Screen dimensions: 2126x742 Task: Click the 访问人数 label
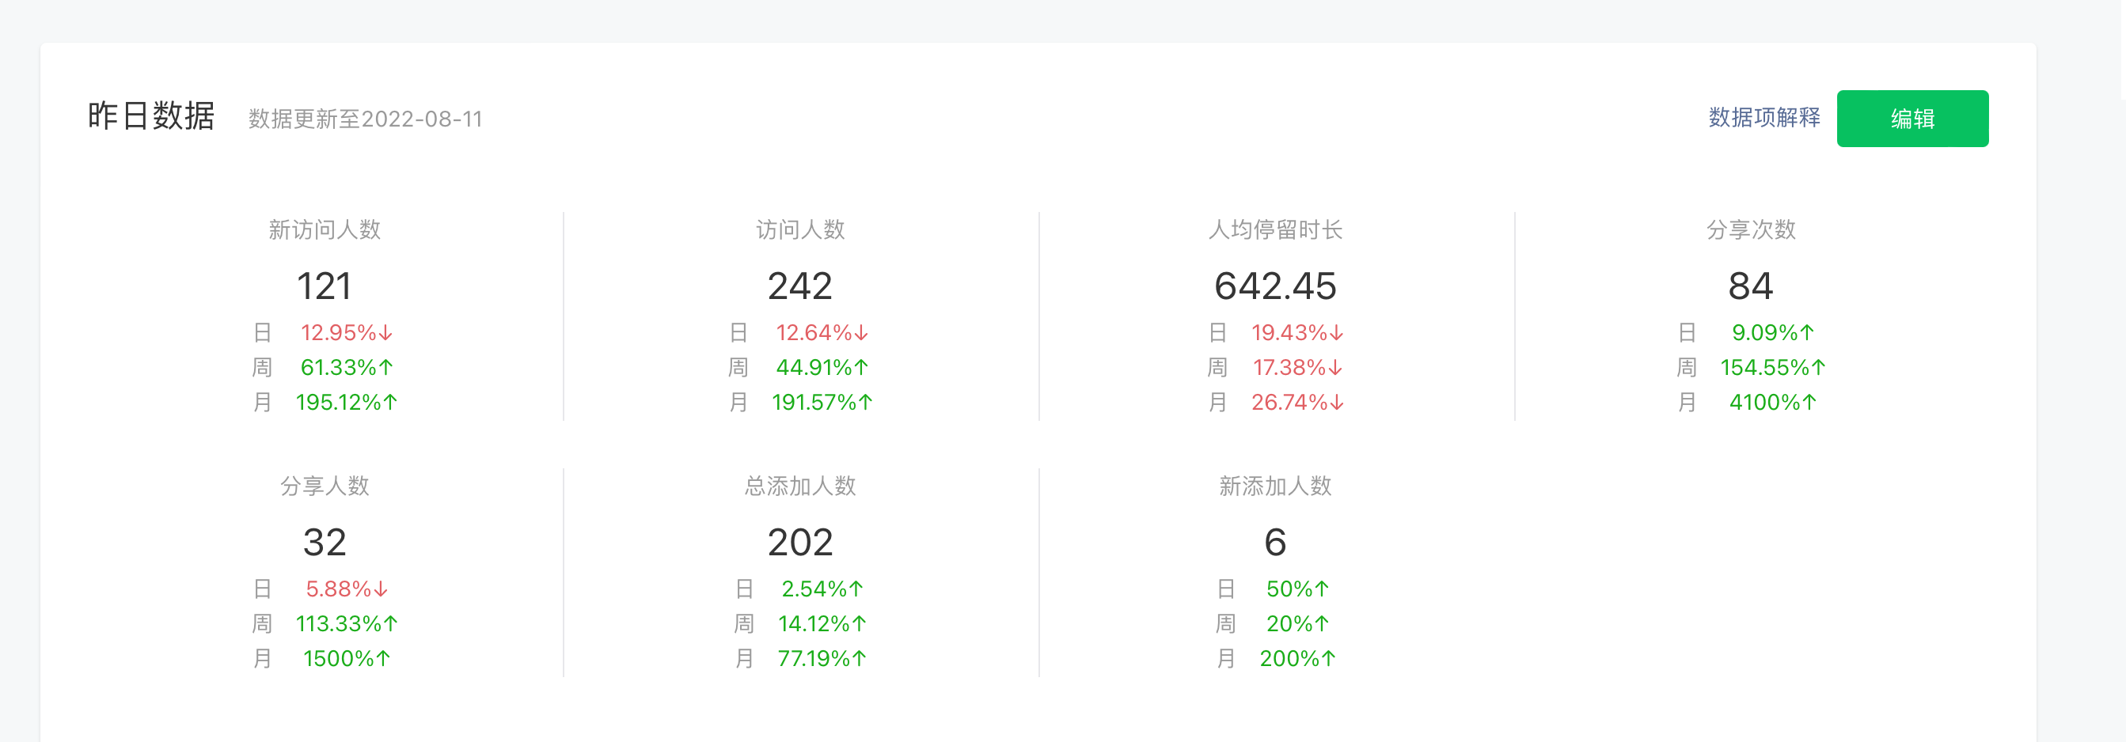[800, 230]
